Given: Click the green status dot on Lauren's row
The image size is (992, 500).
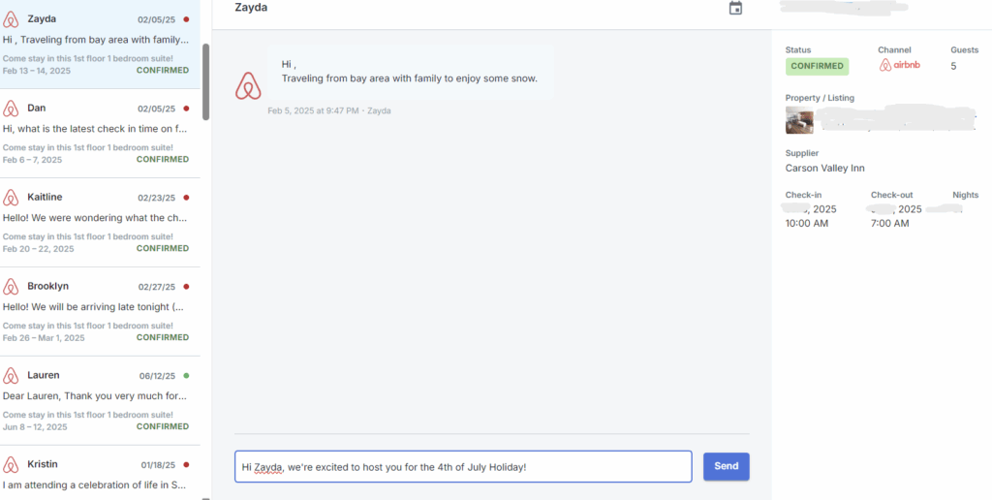Looking at the screenshot, I should click(186, 375).
